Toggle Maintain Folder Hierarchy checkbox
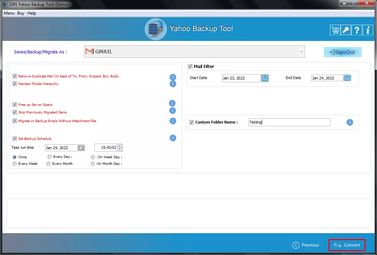 coord(15,84)
